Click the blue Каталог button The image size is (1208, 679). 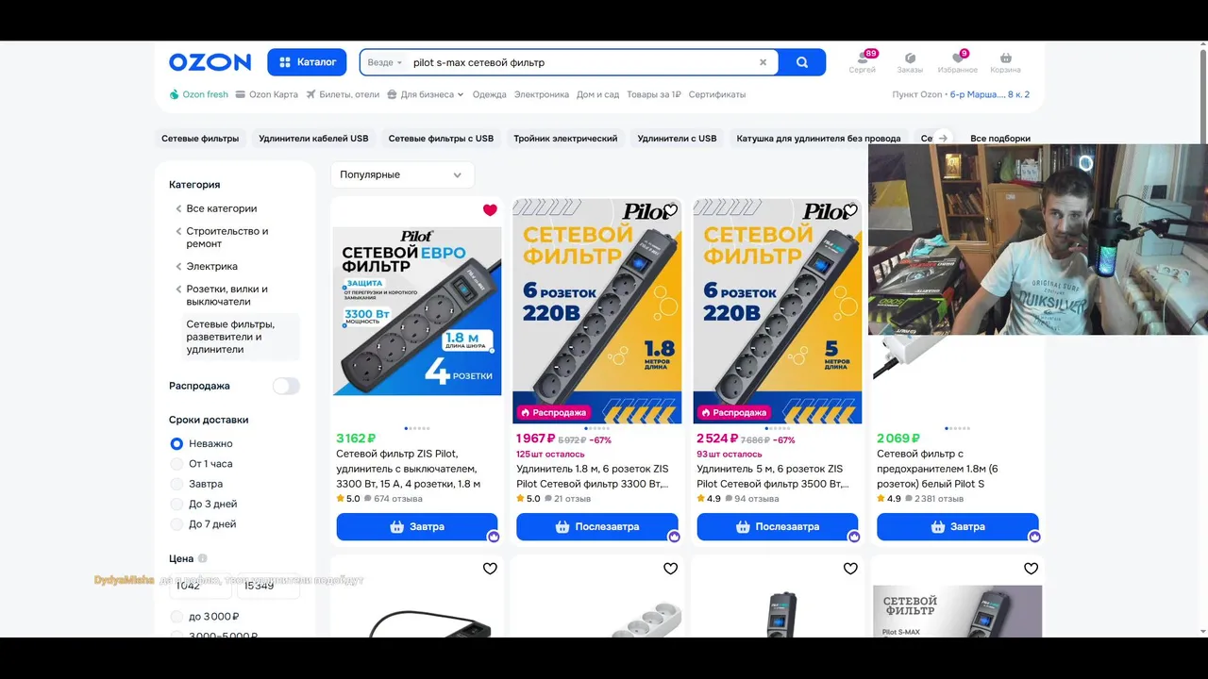click(307, 62)
